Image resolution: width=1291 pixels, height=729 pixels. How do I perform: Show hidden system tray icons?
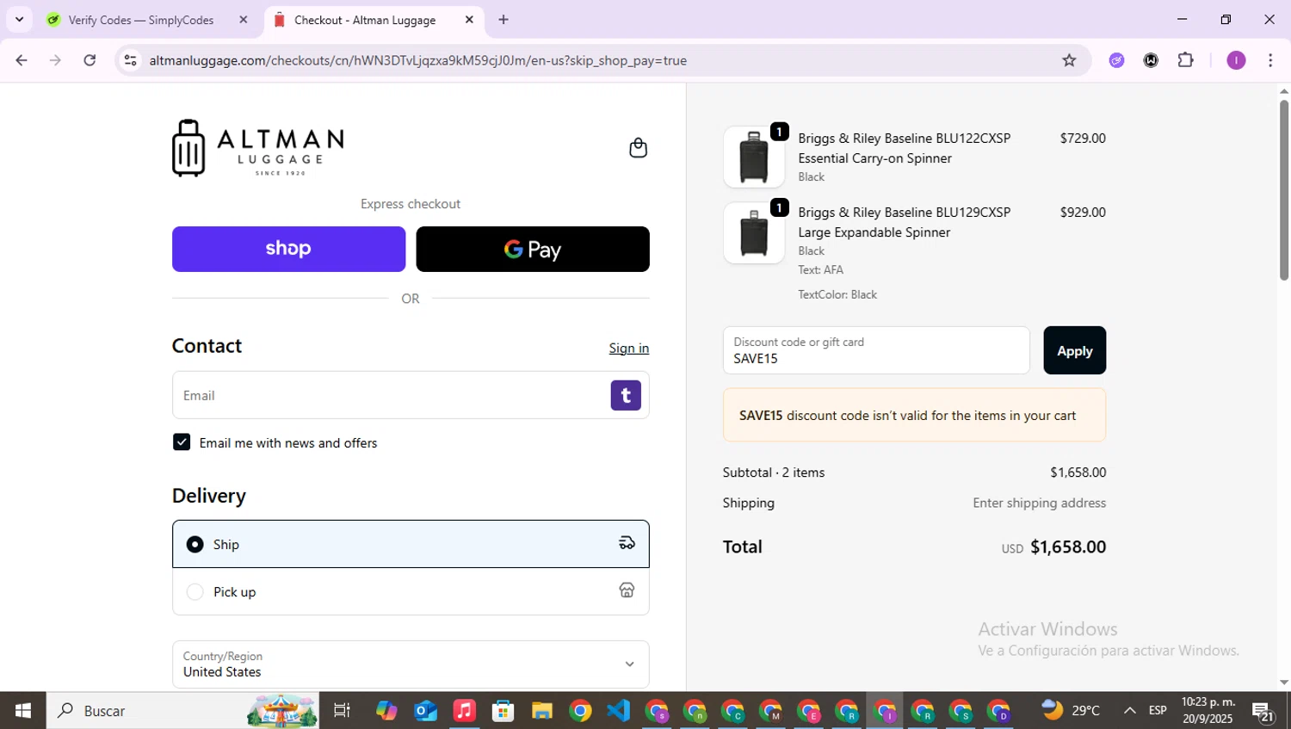click(x=1129, y=711)
